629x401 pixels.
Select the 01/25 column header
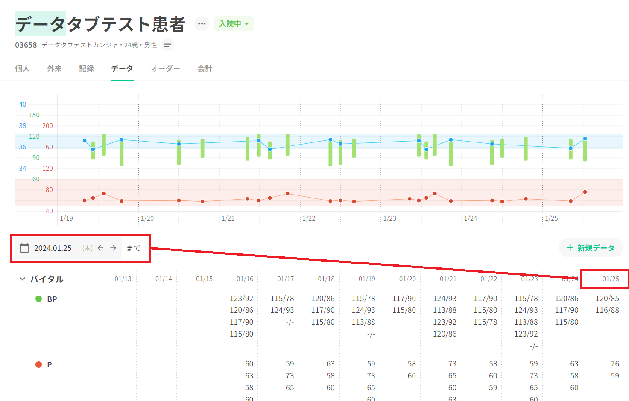pos(611,279)
